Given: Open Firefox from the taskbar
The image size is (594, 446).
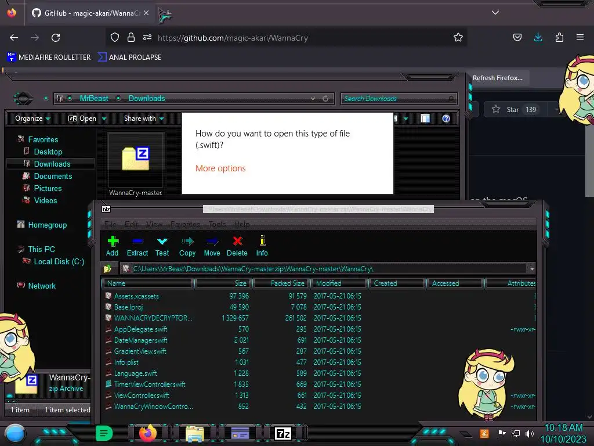Looking at the screenshot, I should click(148, 433).
